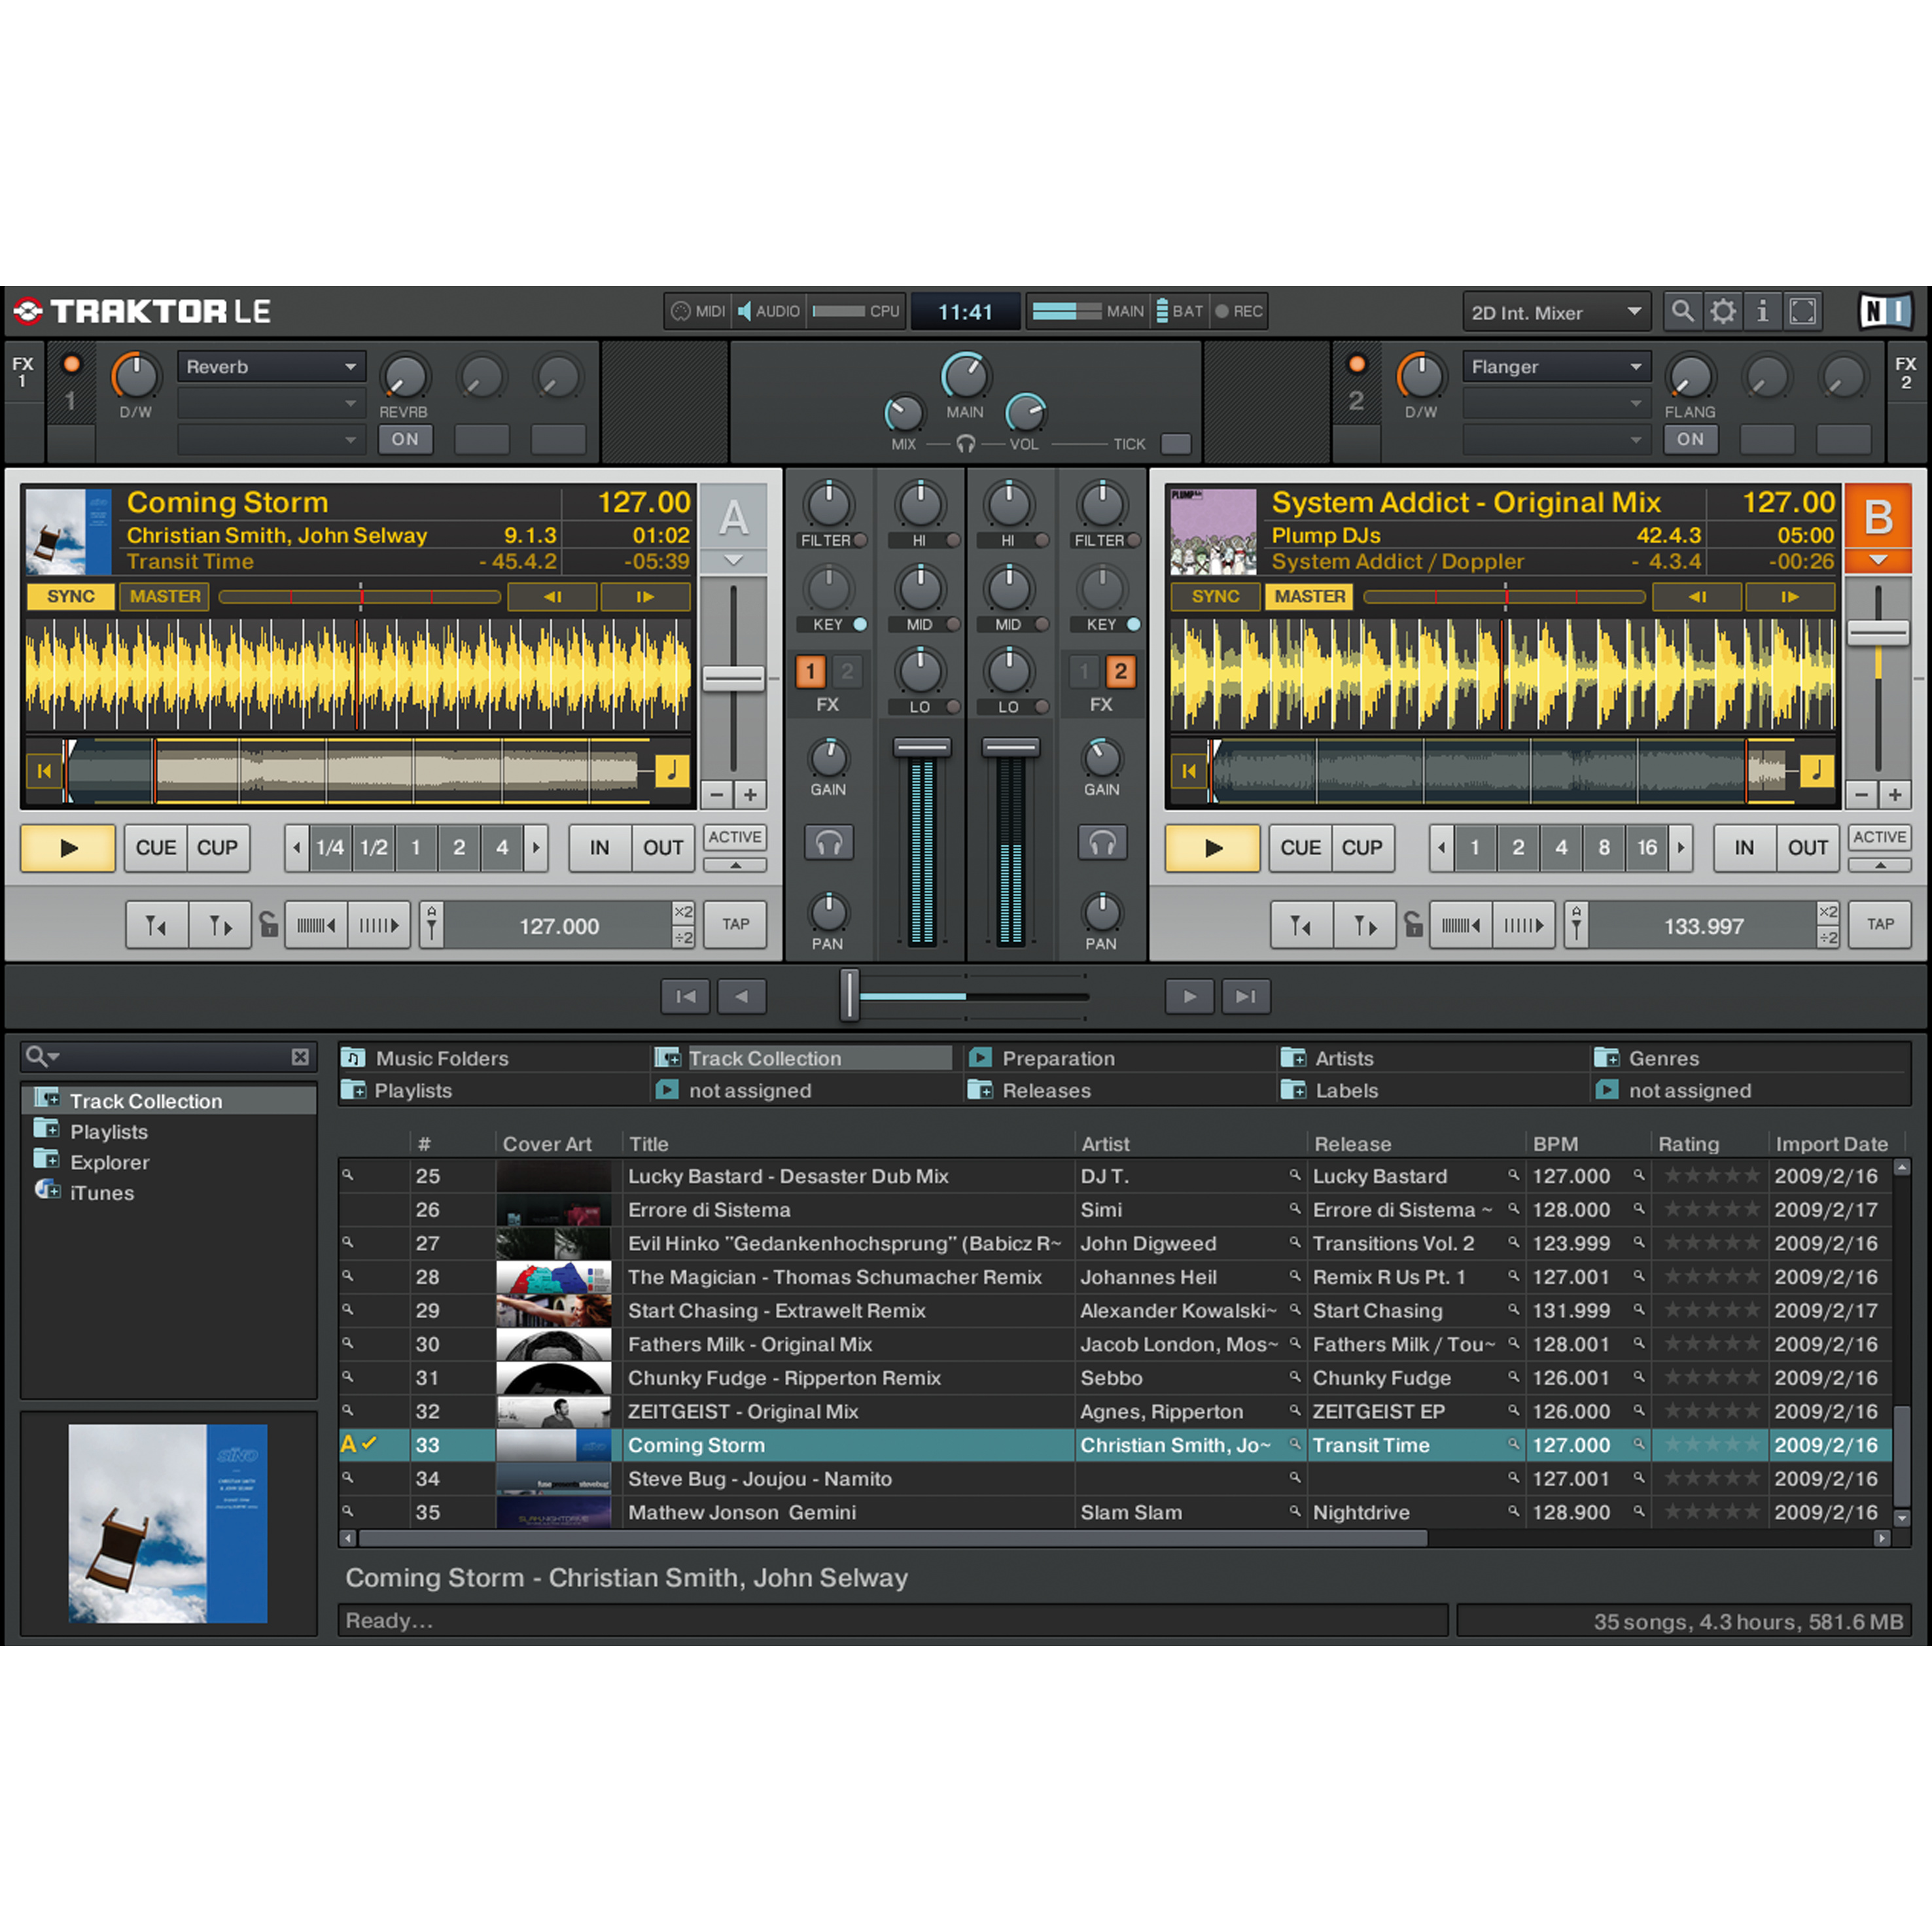Toggle SYNC on Deck B
1932x1932 pixels.
coord(1215,597)
